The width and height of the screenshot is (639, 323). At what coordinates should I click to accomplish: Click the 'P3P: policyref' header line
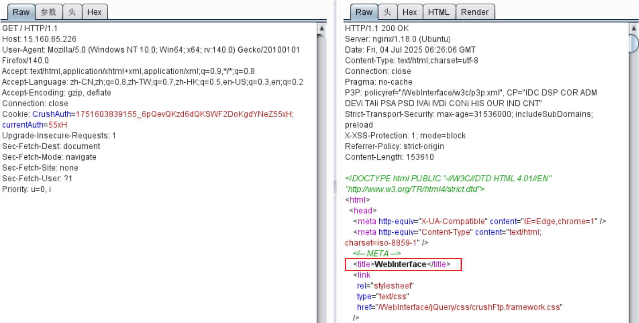pos(471,92)
